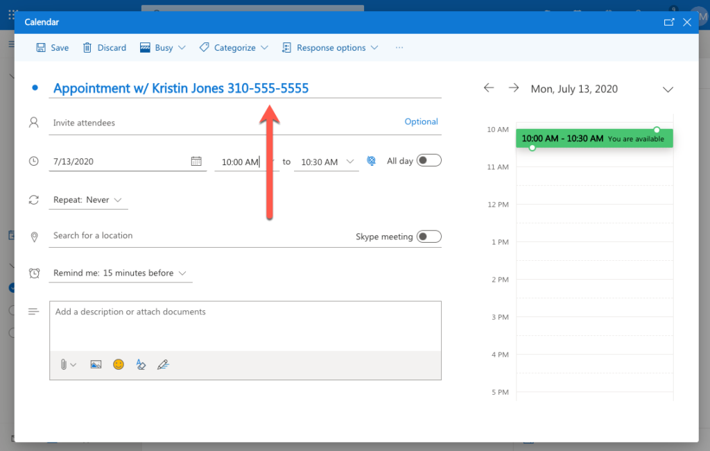The width and height of the screenshot is (710, 451).
Task: Save the appointment
Action: (52, 47)
